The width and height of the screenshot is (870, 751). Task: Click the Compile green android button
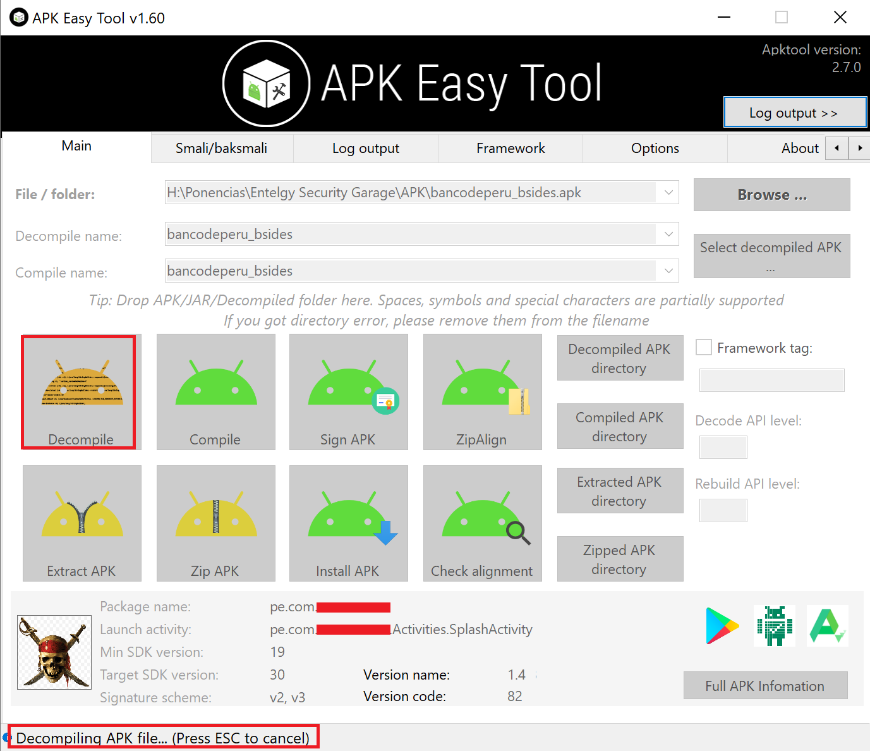click(x=216, y=392)
